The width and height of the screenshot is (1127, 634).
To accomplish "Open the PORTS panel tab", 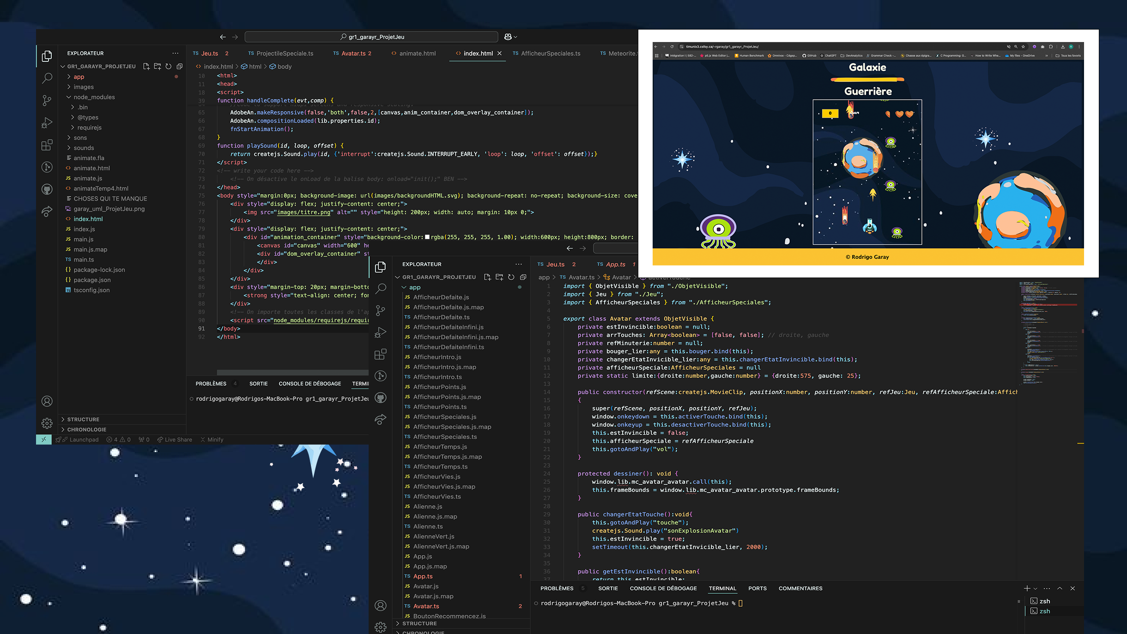I will tap(757, 588).
